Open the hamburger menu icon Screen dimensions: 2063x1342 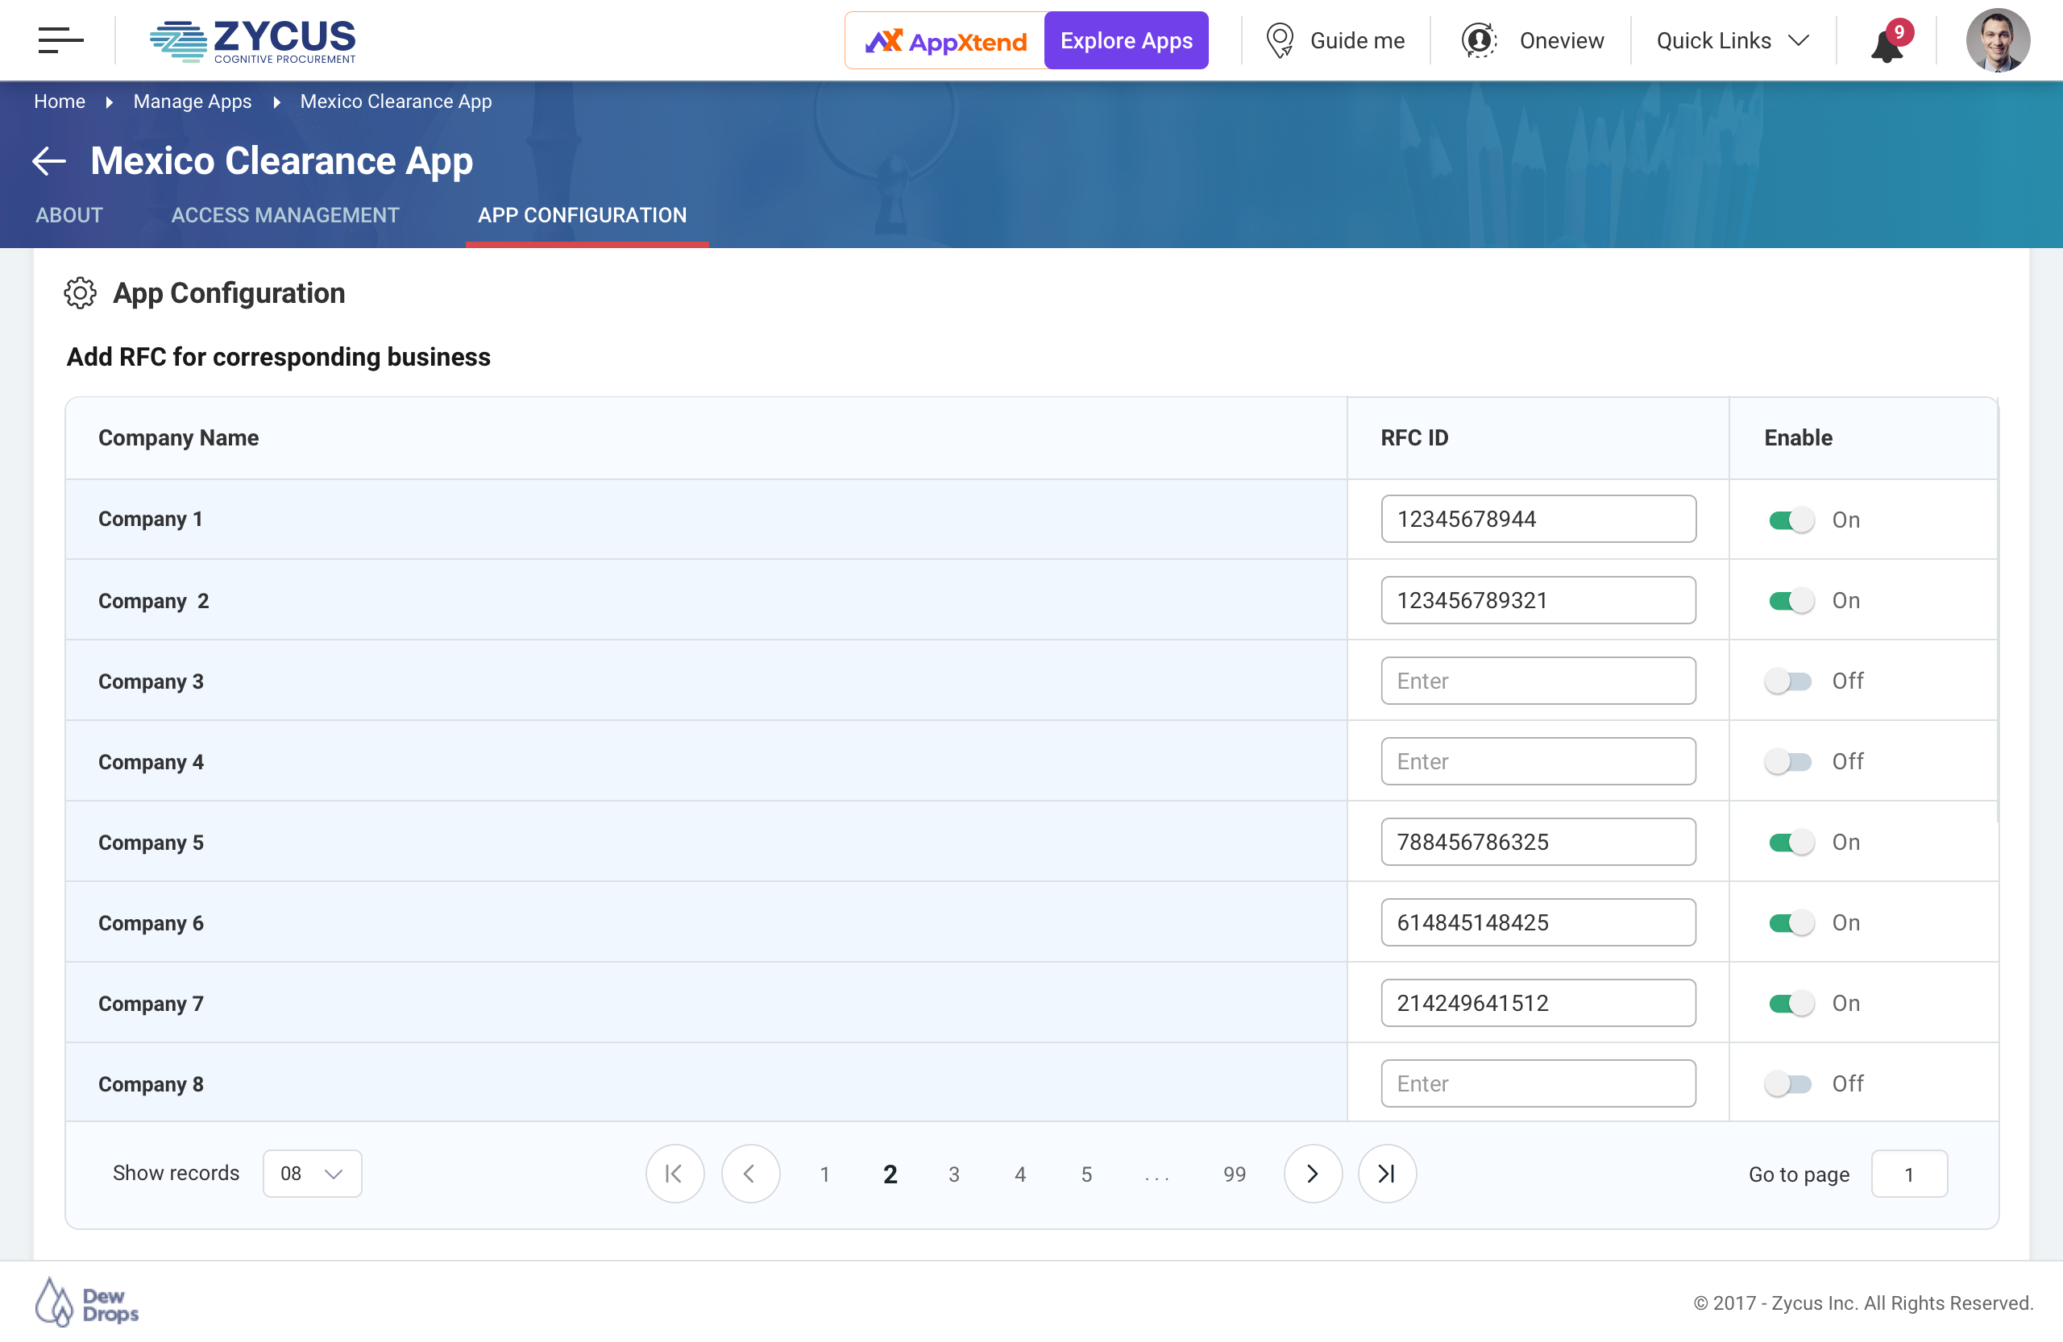tap(60, 39)
